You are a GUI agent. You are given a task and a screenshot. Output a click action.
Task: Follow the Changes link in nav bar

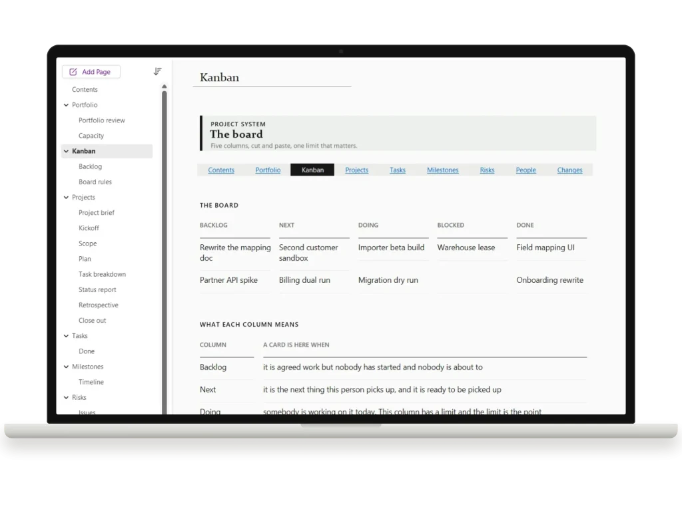570,170
